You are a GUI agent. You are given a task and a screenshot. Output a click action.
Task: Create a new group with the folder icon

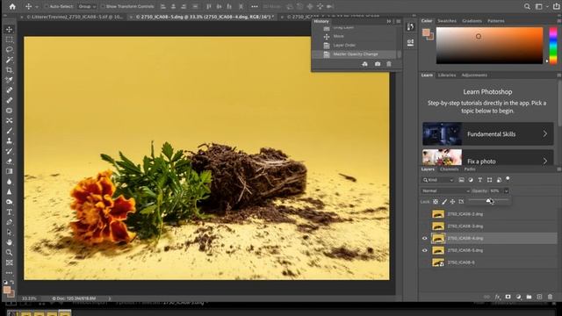(x=529, y=297)
